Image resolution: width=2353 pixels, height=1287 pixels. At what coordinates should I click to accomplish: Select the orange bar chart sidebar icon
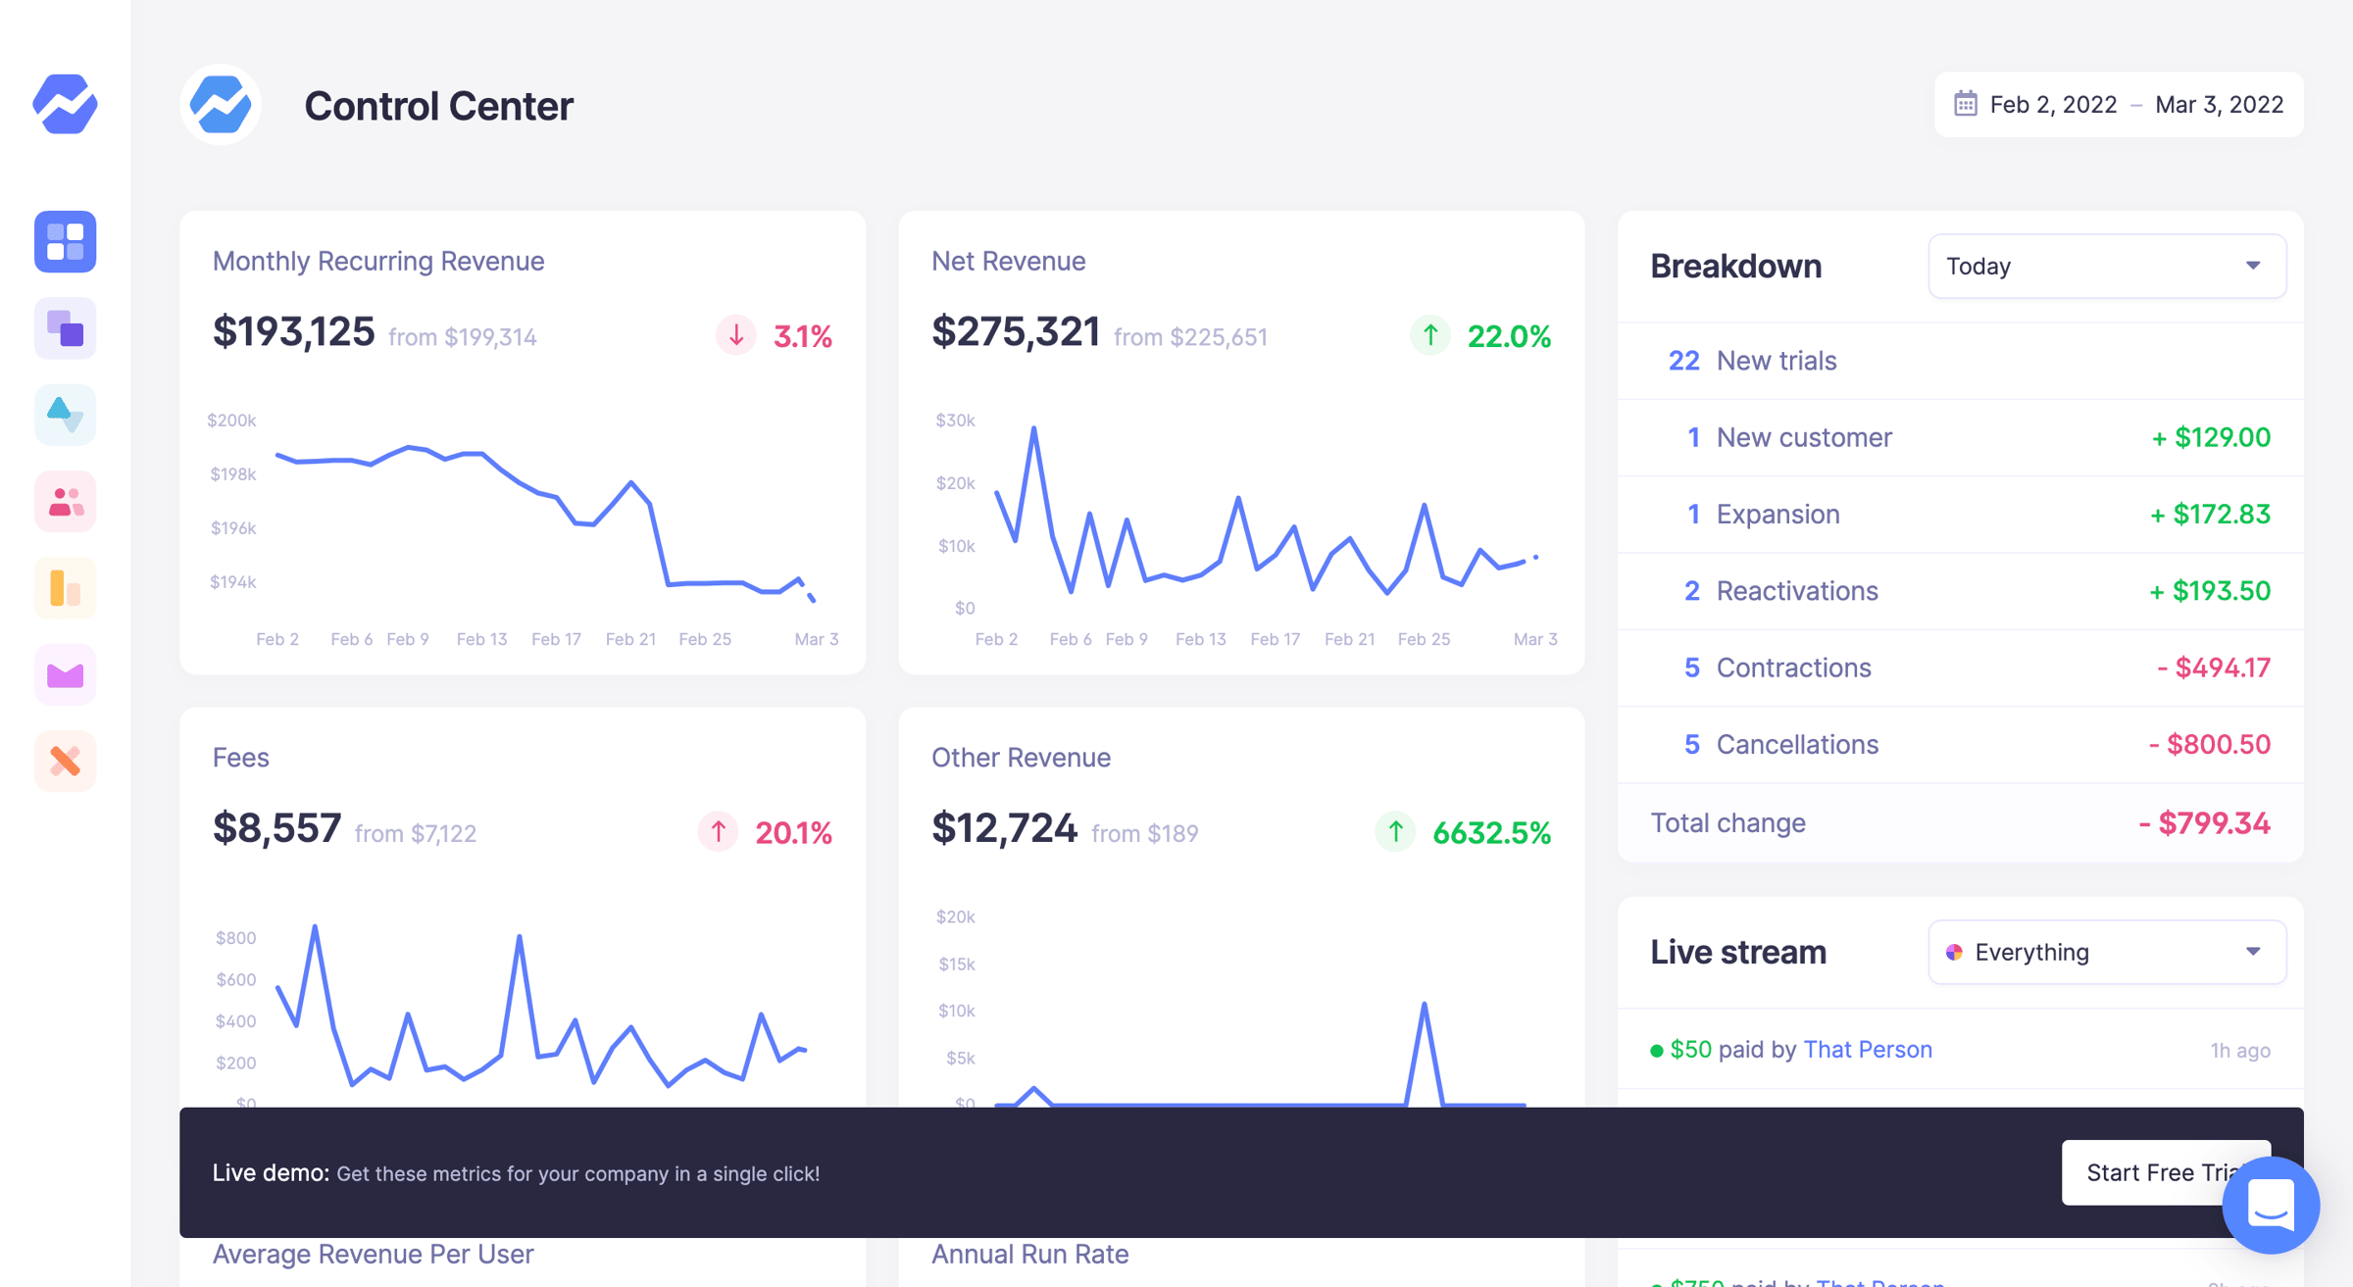pyautogui.click(x=66, y=588)
